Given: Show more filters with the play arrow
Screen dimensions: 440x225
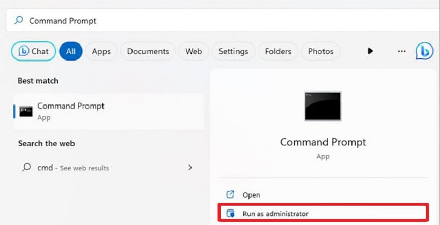Looking at the screenshot, I should coord(370,51).
